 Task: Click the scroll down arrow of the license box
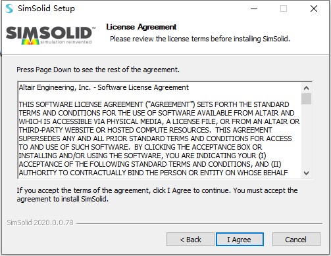click(x=306, y=173)
